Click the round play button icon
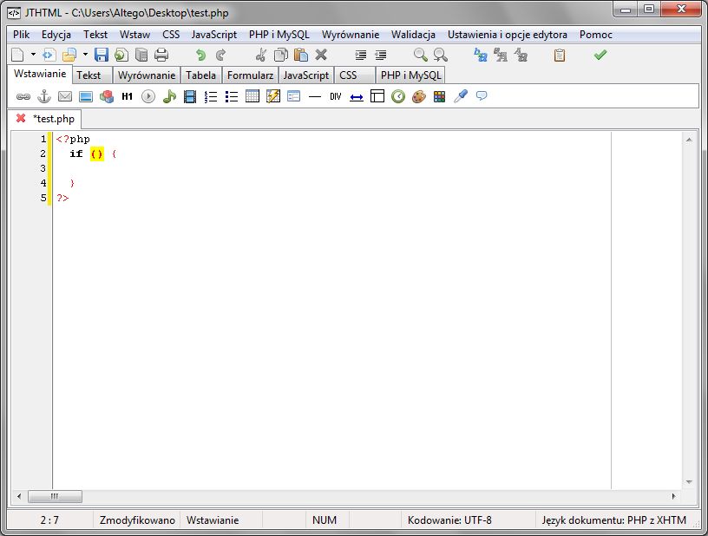This screenshot has width=708, height=536. (x=148, y=96)
